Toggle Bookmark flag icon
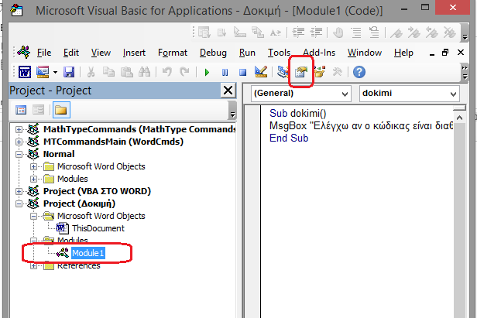The width and height of the screenshot is (477, 318). coord(396,32)
